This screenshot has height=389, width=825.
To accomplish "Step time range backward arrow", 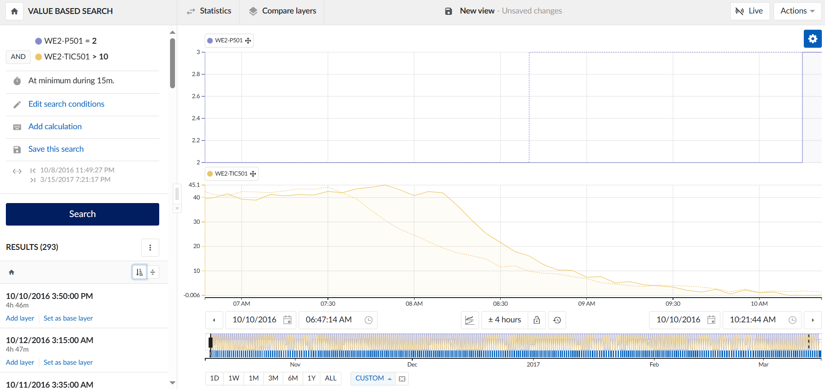I will coord(214,320).
